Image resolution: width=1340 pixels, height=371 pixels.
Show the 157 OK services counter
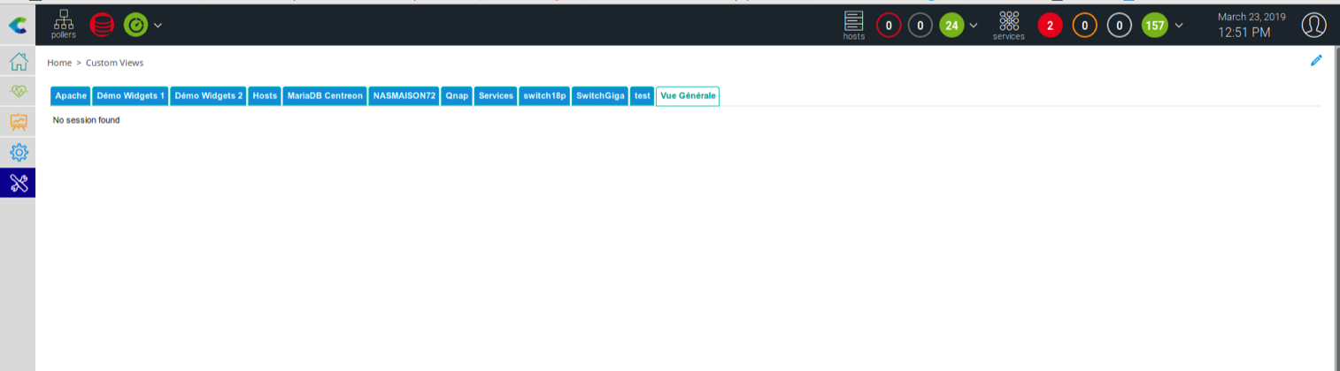pyautogui.click(x=1154, y=26)
